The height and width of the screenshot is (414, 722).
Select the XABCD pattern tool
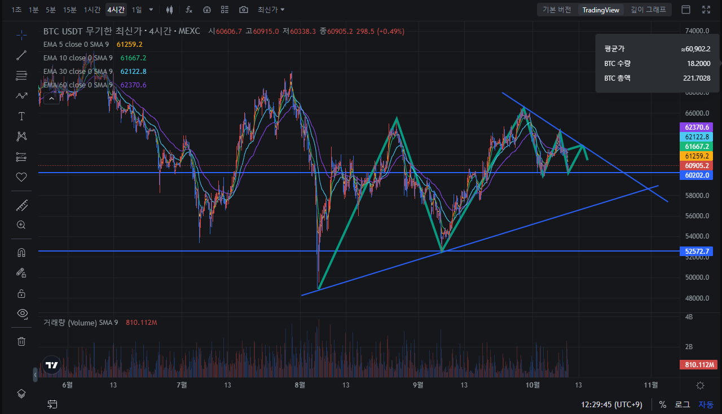click(x=21, y=136)
